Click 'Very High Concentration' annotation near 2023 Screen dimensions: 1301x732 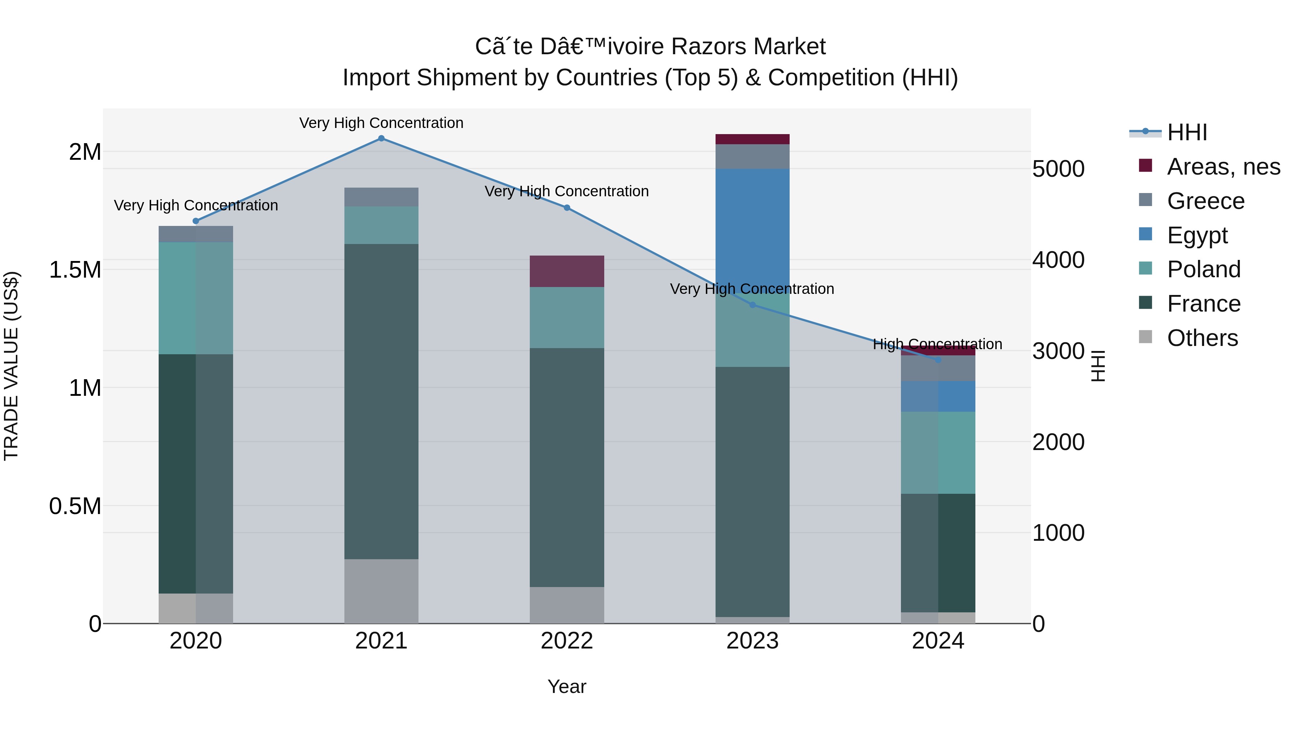click(x=752, y=288)
